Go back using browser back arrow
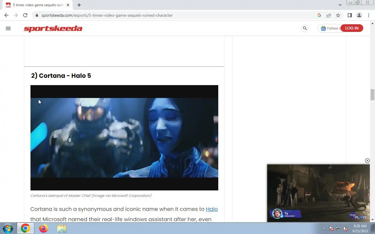 6,15
